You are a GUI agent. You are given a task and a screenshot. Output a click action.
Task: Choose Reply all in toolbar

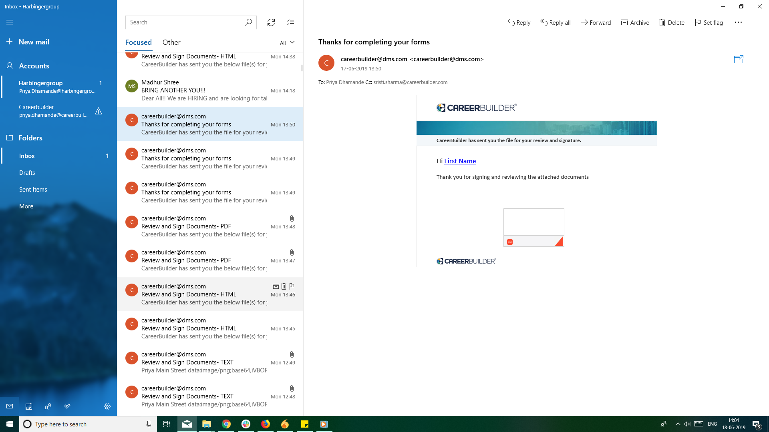point(556,22)
